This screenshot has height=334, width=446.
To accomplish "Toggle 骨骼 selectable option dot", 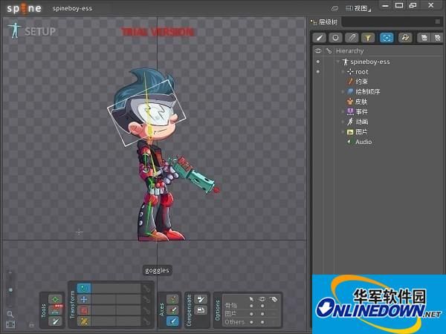I will point(251,306).
